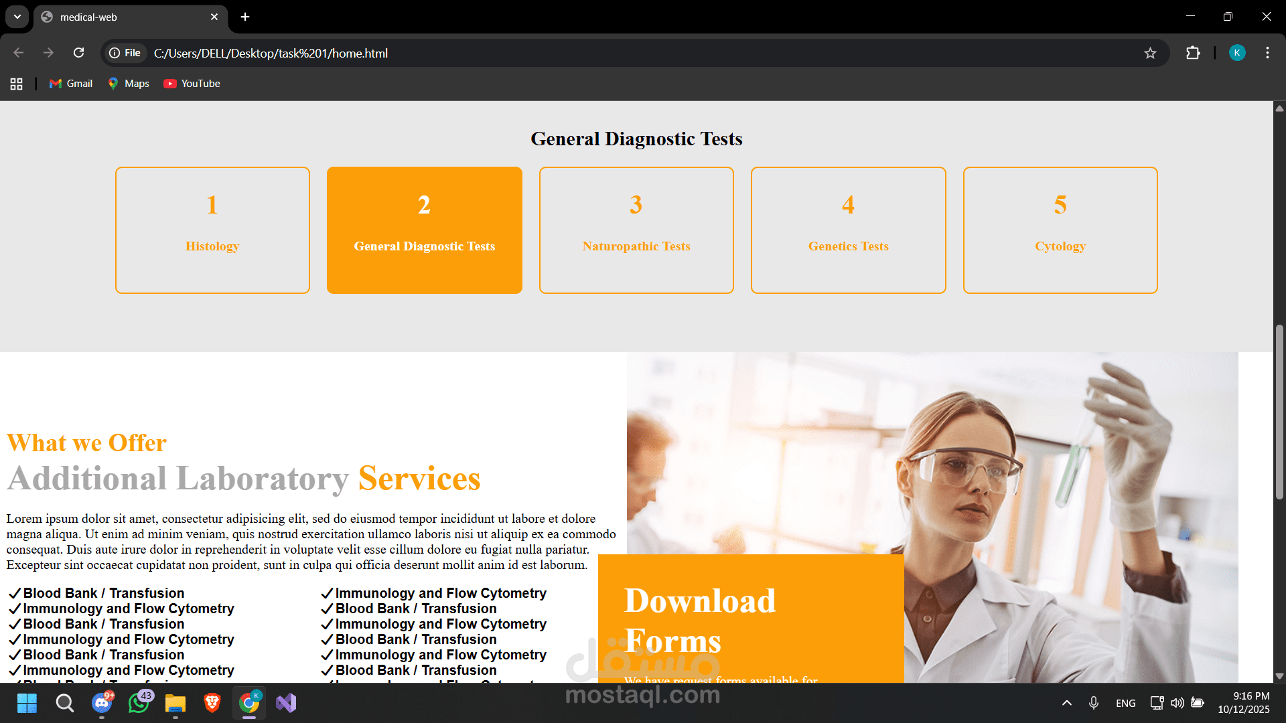
Task: Show hidden system tray icons
Action: point(1067,703)
